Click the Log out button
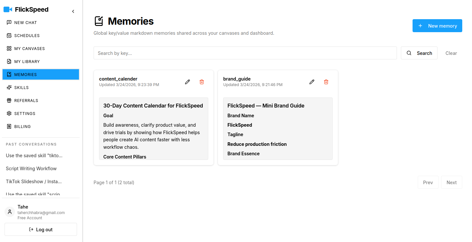Screen dimensions: 472x242 [x=41, y=229]
